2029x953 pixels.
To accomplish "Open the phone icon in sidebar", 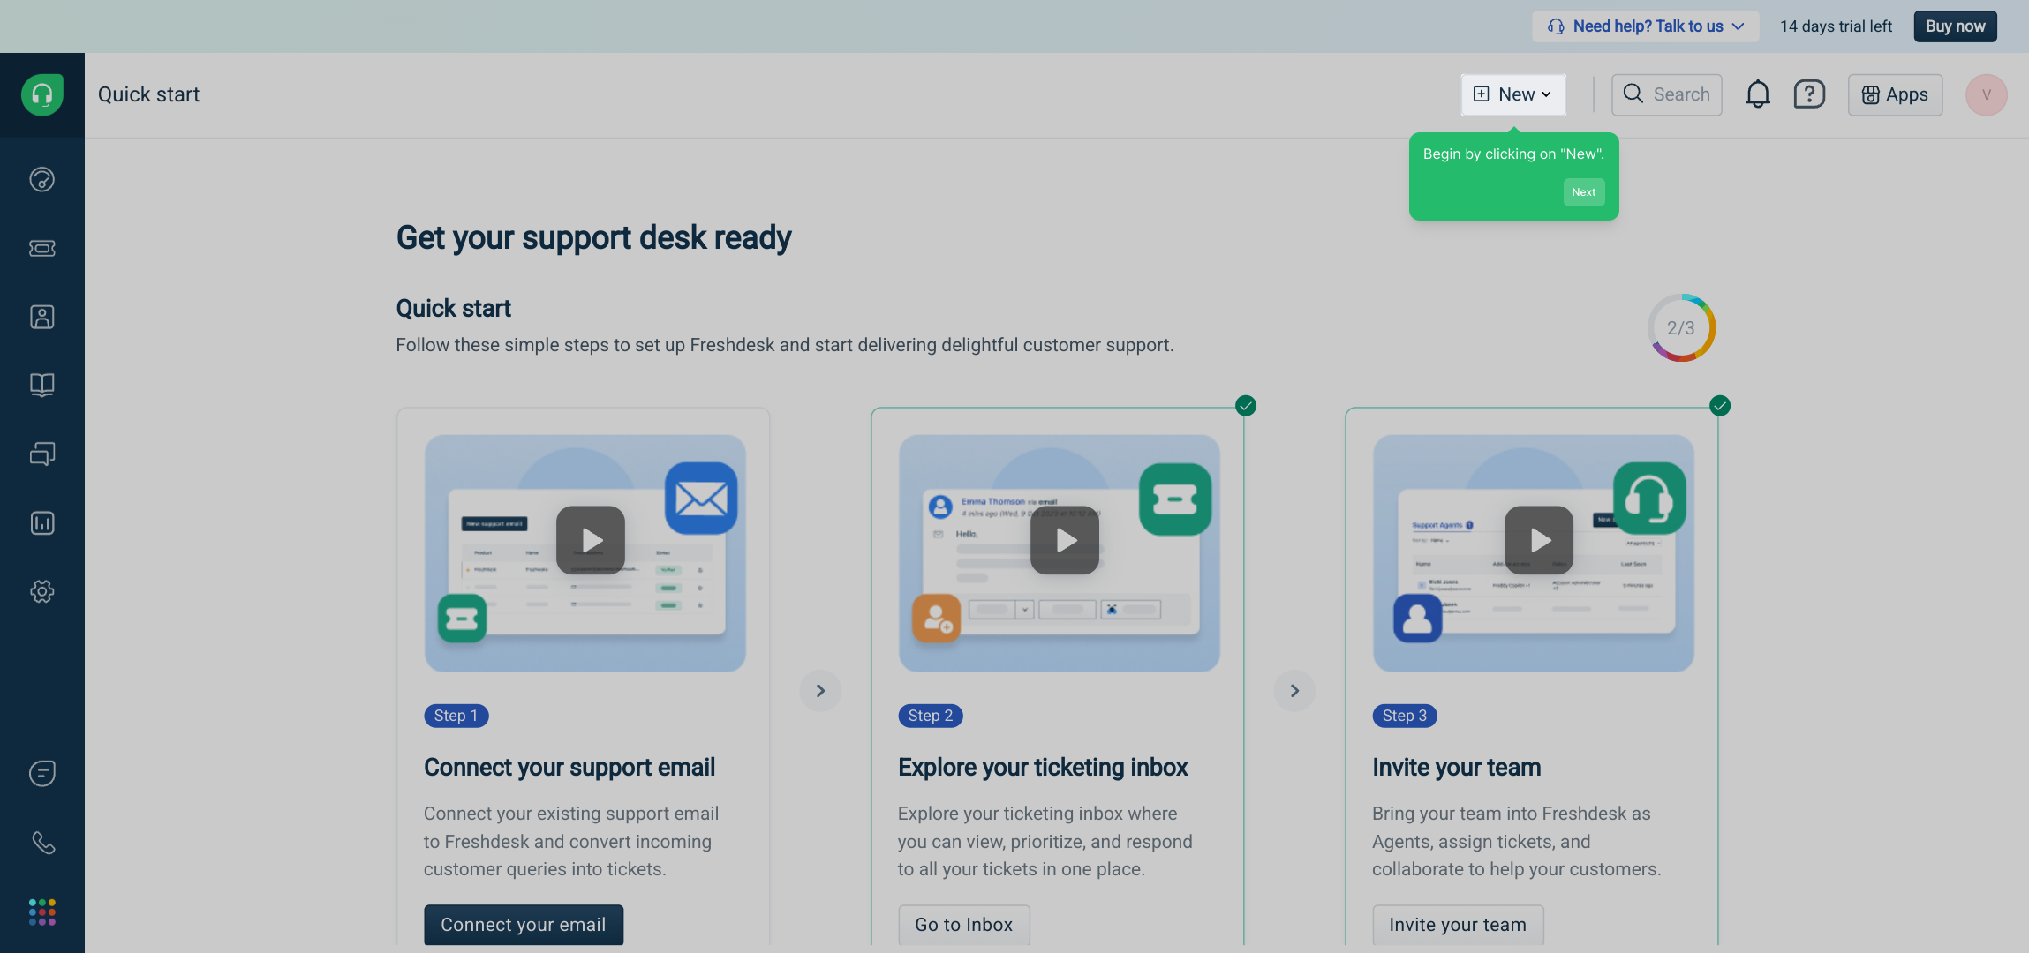I will (x=42, y=843).
